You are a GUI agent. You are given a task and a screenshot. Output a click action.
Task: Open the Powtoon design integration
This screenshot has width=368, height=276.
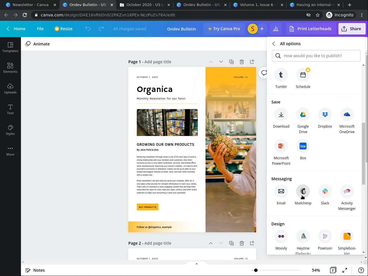click(325, 240)
